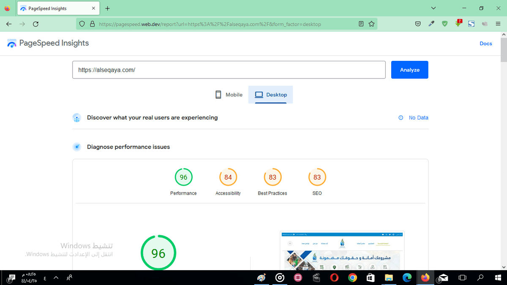Click the tracking protection shield icon

pos(82,24)
